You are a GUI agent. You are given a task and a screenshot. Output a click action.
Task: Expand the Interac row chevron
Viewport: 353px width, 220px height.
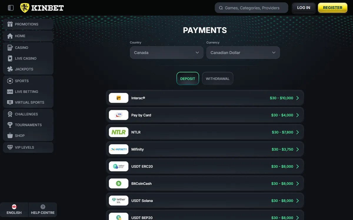tap(298, 98)
